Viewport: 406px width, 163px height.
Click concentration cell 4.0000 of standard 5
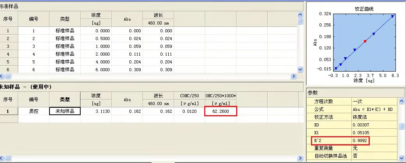coord(96,62)
